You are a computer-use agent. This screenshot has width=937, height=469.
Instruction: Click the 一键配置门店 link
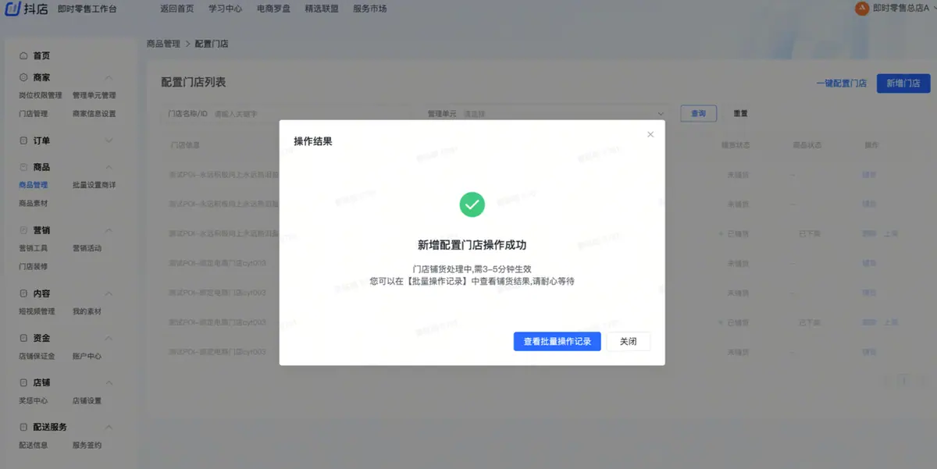tap(841, 83)
